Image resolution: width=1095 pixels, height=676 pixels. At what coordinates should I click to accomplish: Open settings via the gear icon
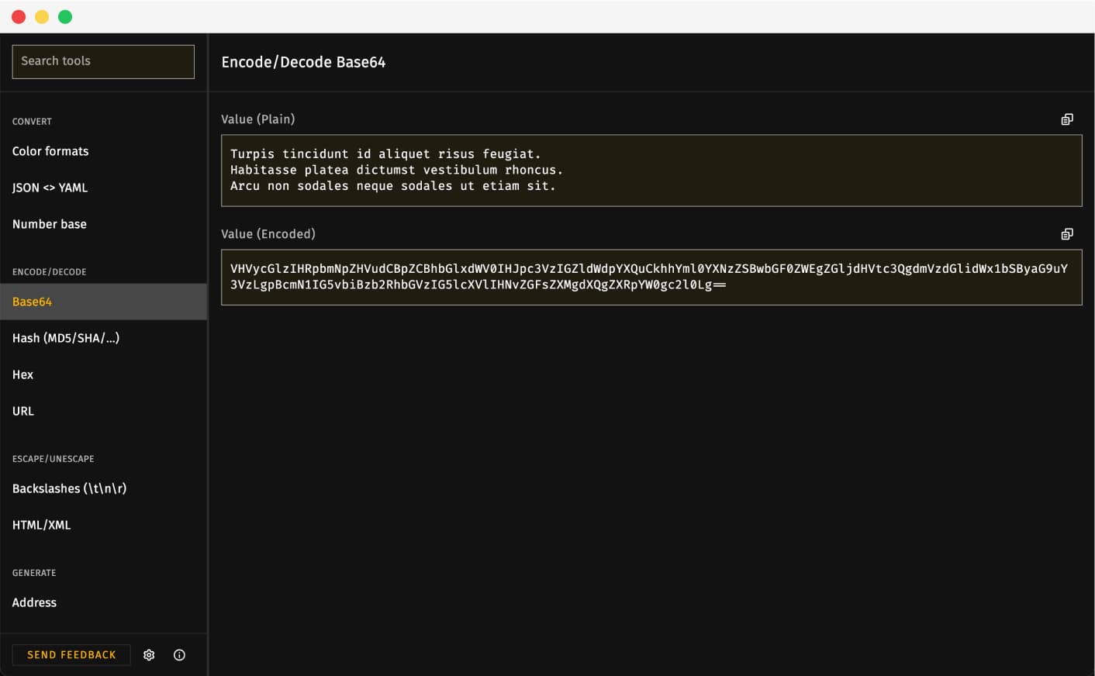(x=149, y=655)
